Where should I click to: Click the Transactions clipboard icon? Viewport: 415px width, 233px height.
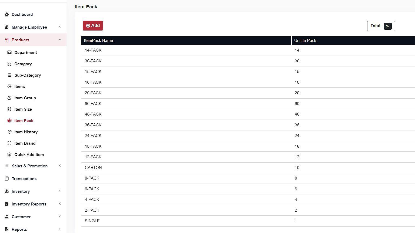click(7, 179)
